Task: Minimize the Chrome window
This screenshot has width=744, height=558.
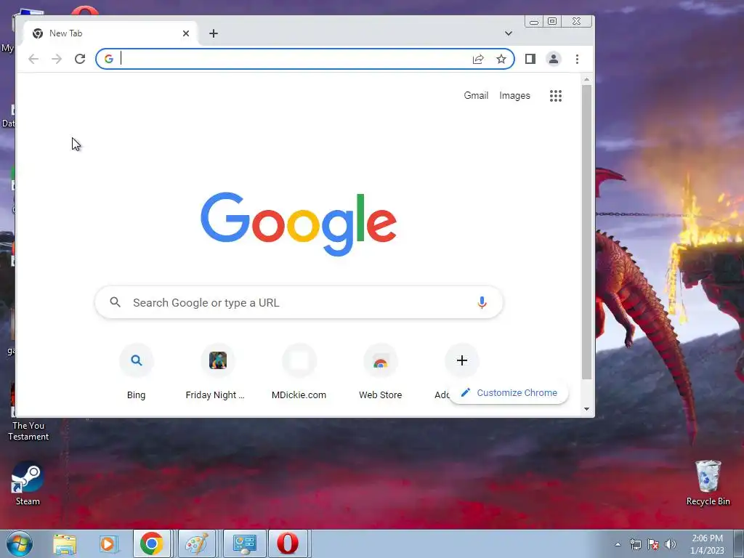Action: 534,21
